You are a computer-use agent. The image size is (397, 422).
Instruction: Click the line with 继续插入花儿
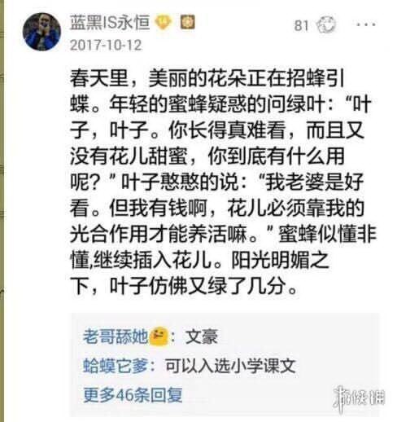coord(199,260)
